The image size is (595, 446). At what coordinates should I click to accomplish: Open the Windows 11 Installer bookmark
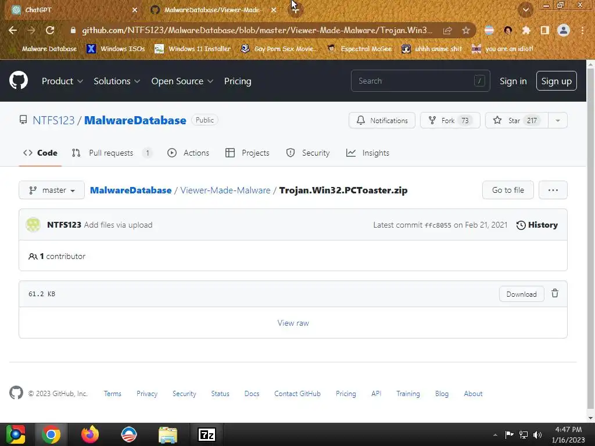(193, 49)
